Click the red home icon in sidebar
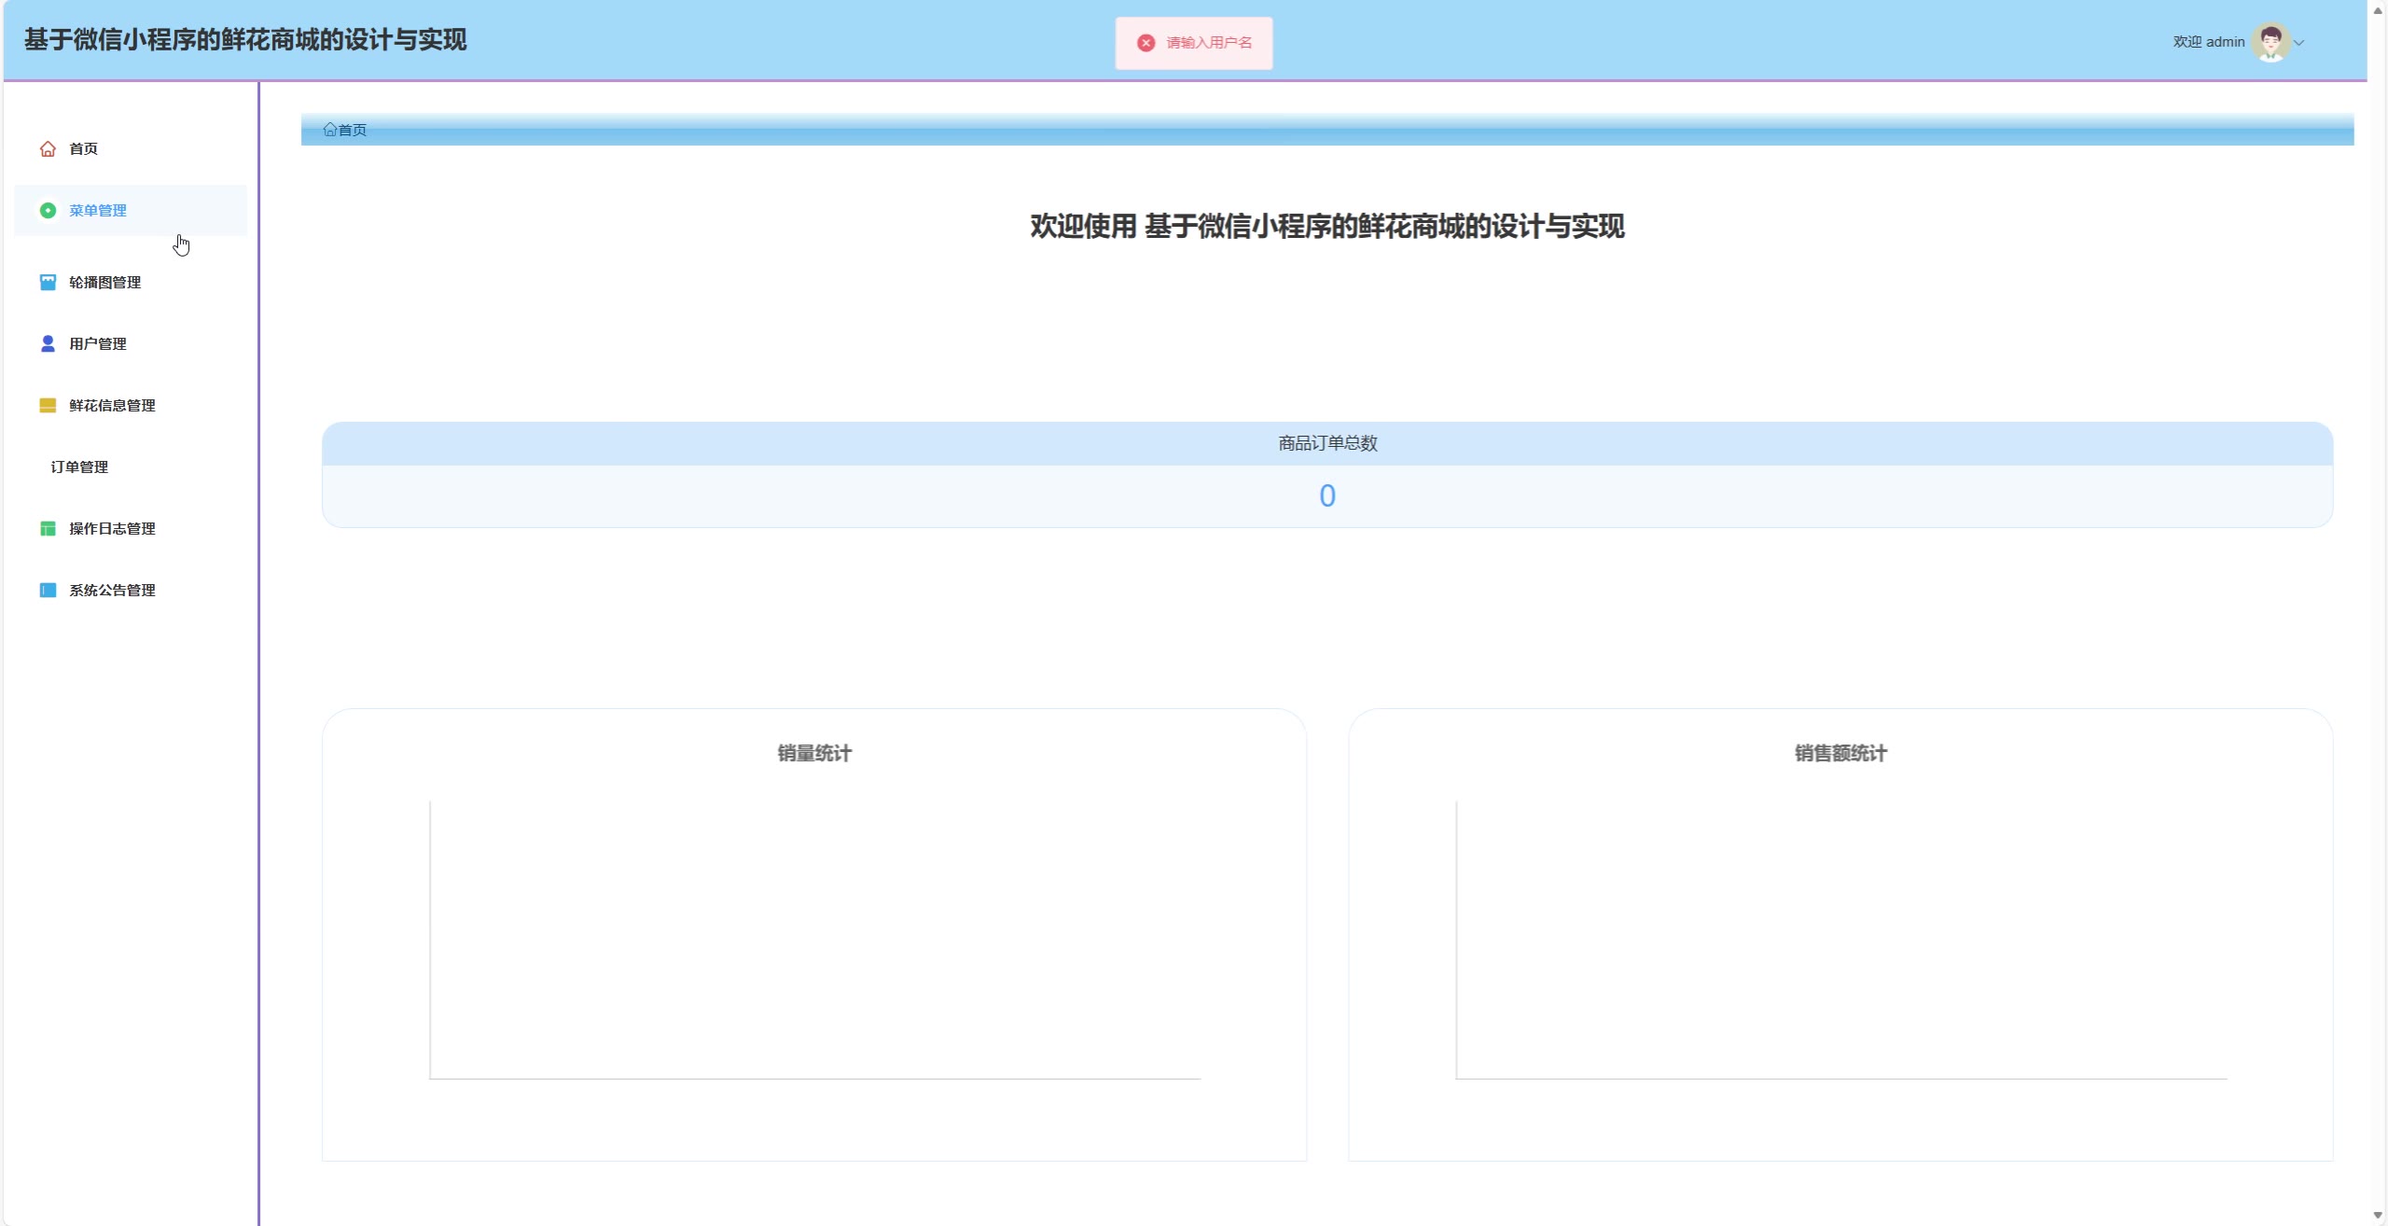Viewport: 2388px width, 1226px height. [48, 149]
